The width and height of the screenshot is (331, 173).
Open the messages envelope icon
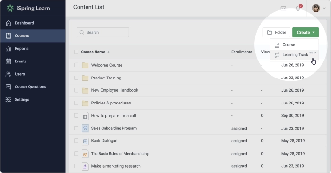pyautogui.click(x=283, y=8)
